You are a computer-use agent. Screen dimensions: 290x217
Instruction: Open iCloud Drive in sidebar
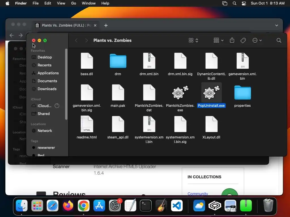(x=44, y=106)
